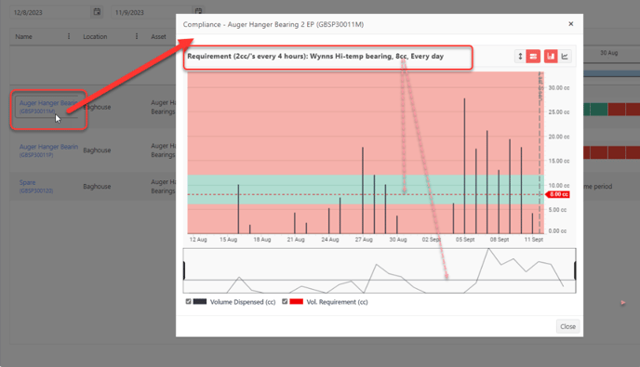This screenshot has height=367, width=640.
Task: Open the start date calendar picker
Action: pos(97,12)
